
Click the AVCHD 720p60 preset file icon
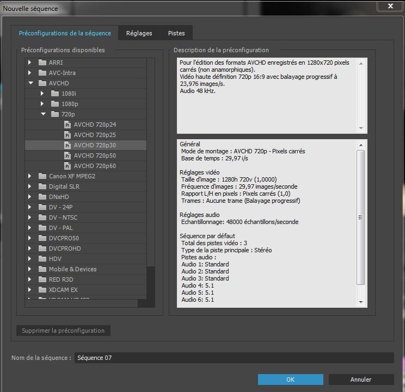click(67, 166)
